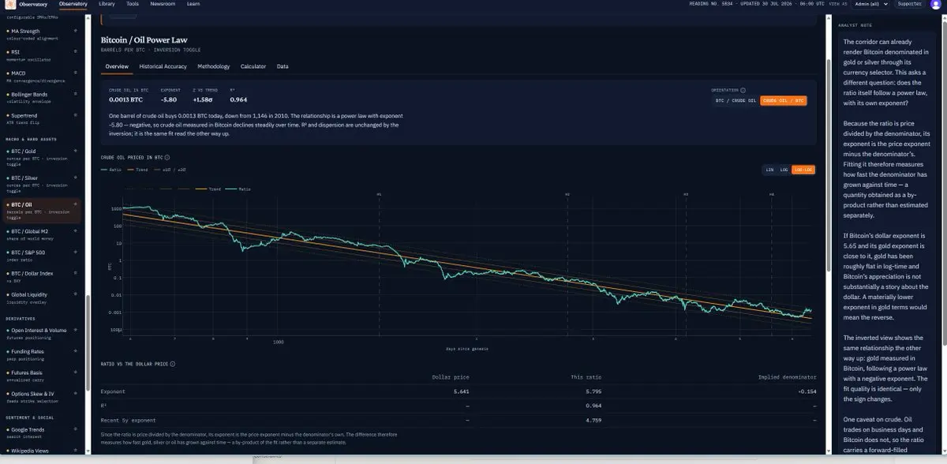Viewport: 947px width, 464px height.
Task: Click the pin icon on Supertrend row
Action: point(75,115)
